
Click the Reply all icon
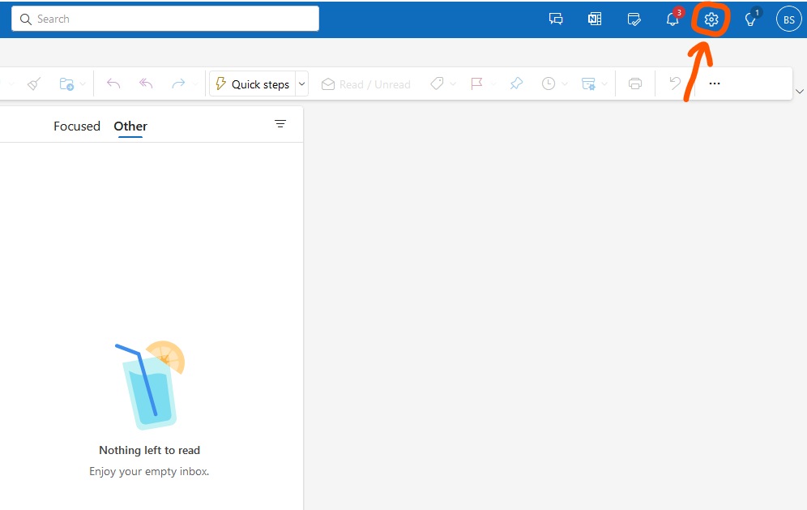tap(147, 84)
